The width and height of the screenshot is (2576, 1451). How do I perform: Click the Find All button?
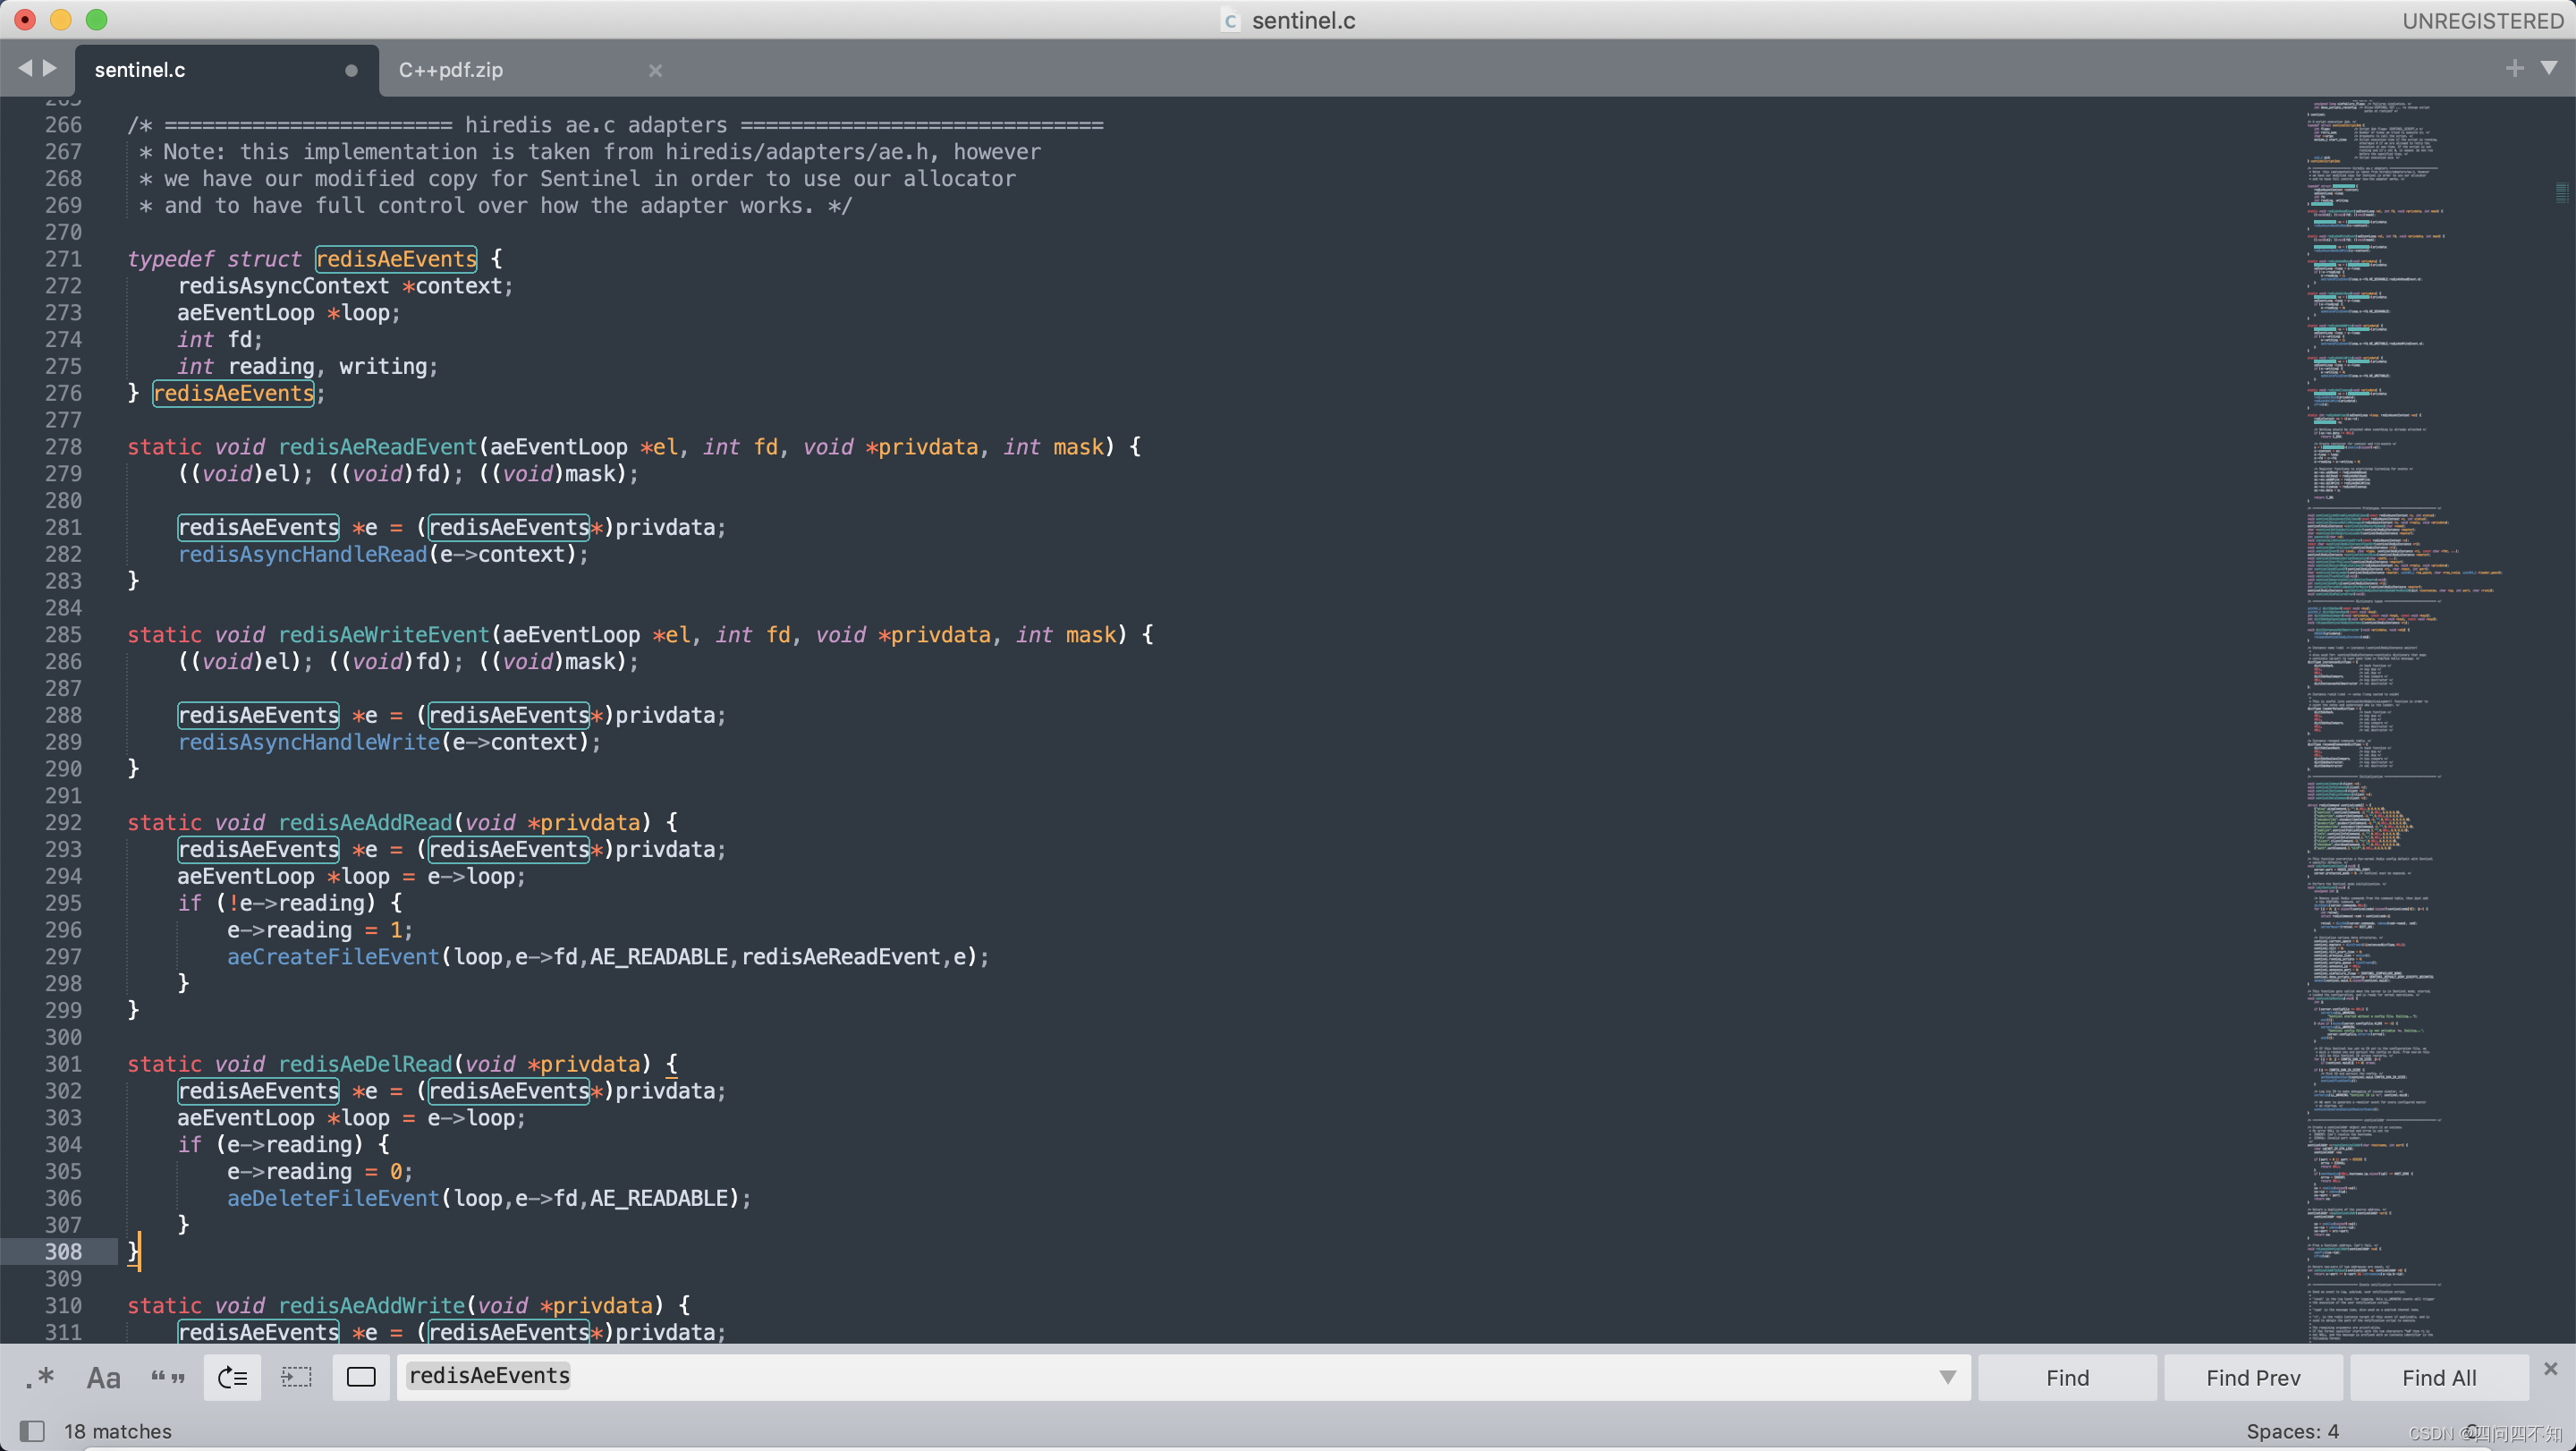pyautogui.click(x=2438, y=1378)
